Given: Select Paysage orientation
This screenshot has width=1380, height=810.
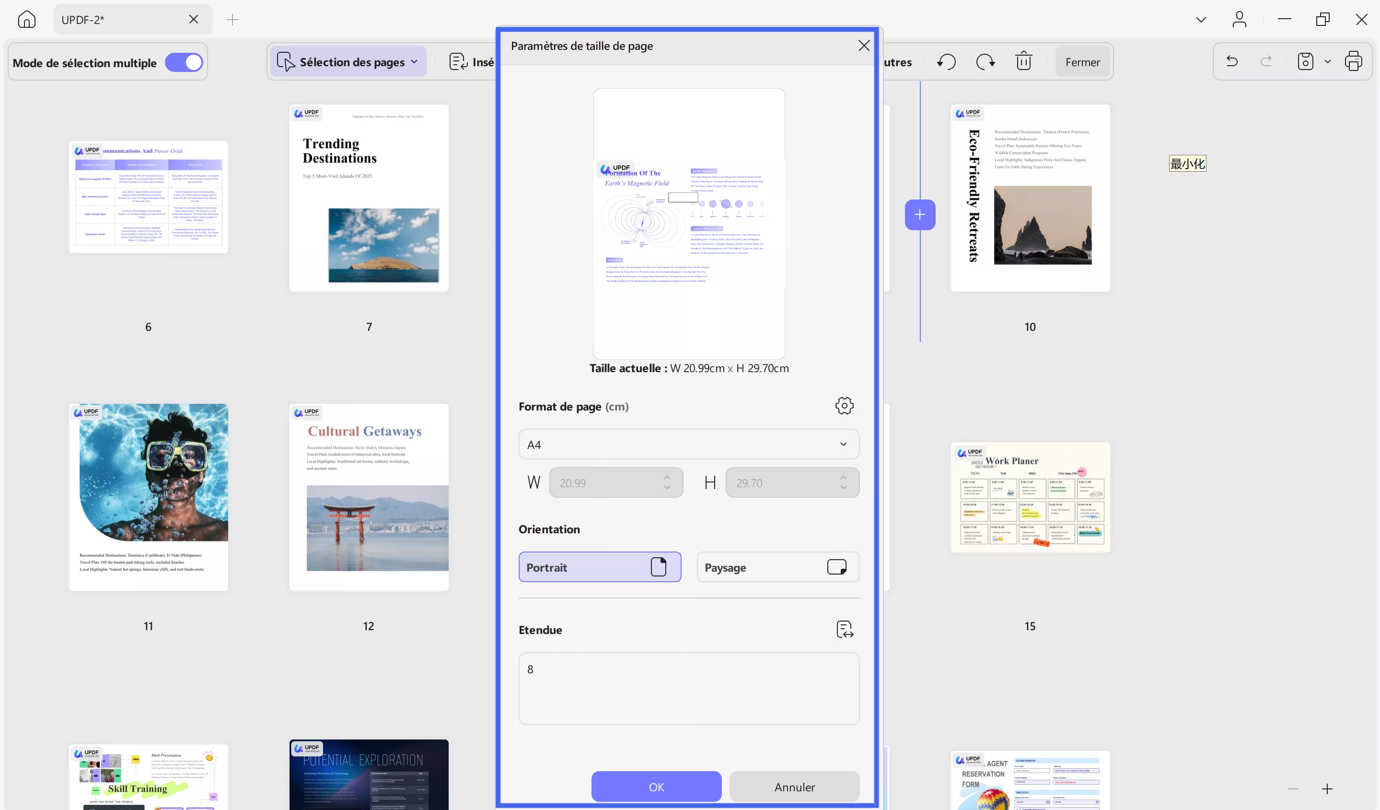Looking at the screenshot, I should pyautogui.click(x=777, y=567).
